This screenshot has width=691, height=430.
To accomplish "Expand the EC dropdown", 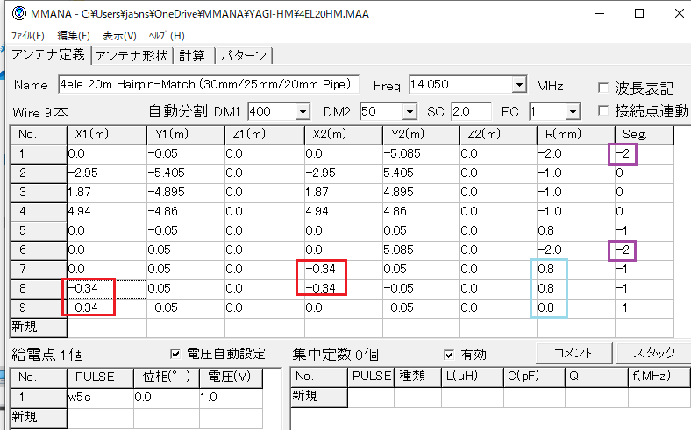I will (573, 112).
